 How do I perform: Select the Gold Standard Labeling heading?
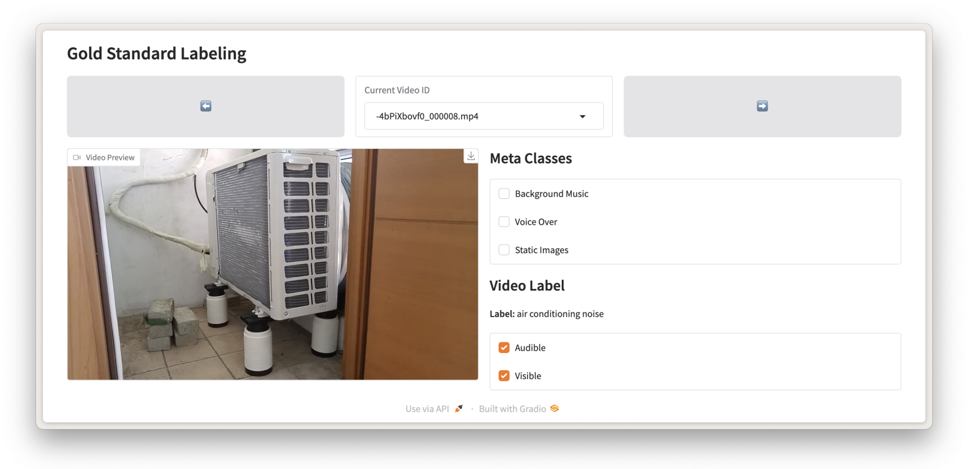(157, 54)
